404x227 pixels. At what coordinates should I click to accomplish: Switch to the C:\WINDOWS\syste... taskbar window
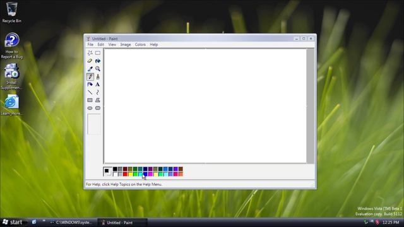pyautogui.click(x=71, y=223)
